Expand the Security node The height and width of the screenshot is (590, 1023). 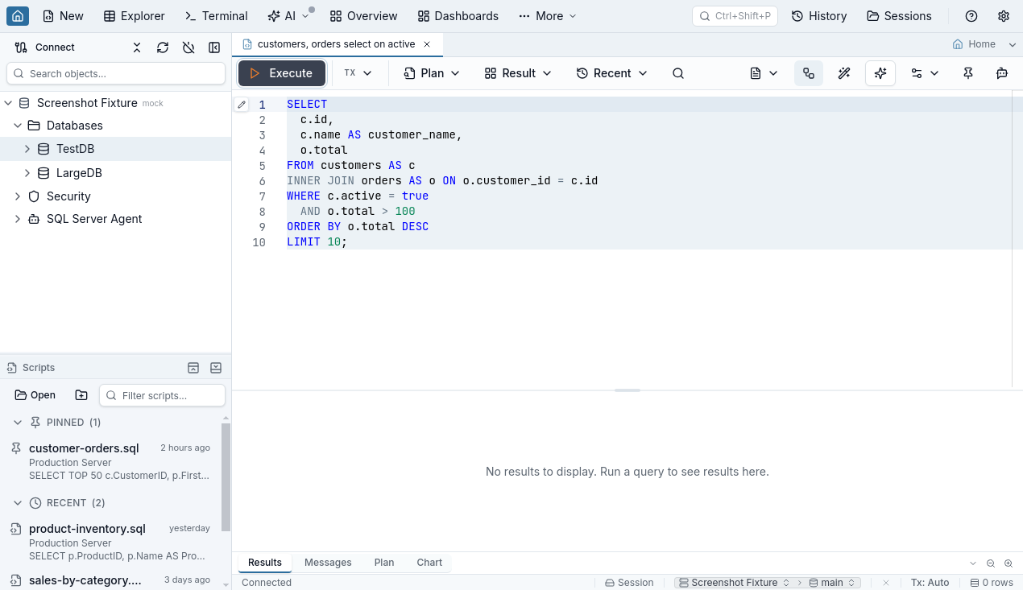18,196
